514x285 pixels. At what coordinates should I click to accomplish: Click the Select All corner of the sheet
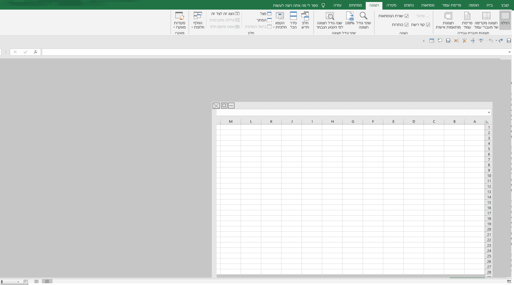pos(487,122)
